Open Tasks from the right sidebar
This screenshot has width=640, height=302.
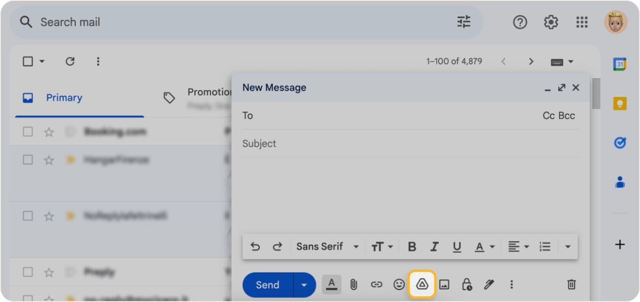620,142
